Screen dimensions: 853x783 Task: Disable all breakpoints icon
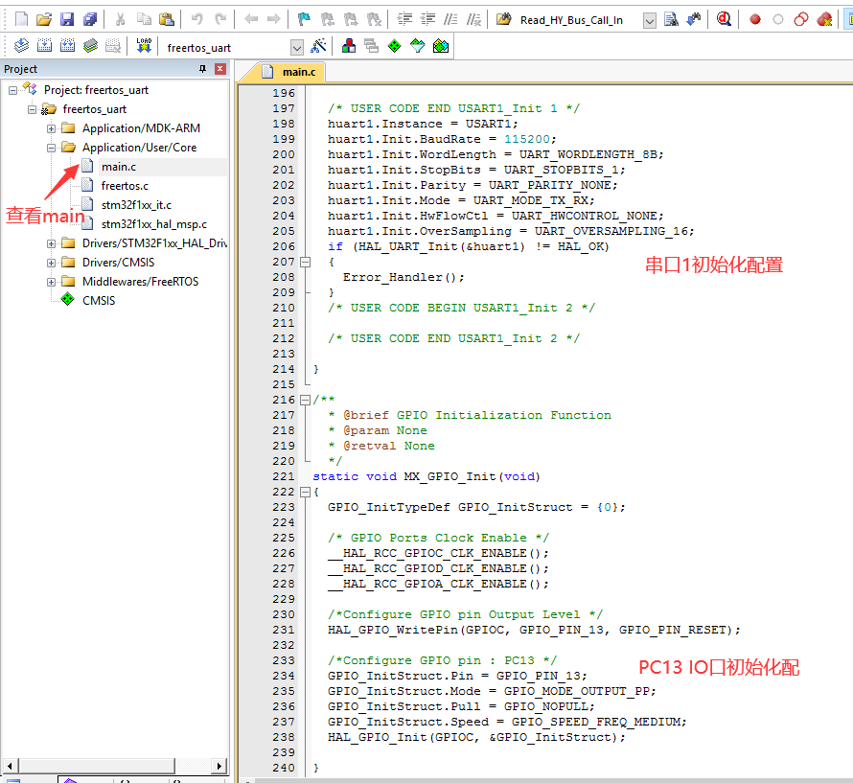(801, 19)
